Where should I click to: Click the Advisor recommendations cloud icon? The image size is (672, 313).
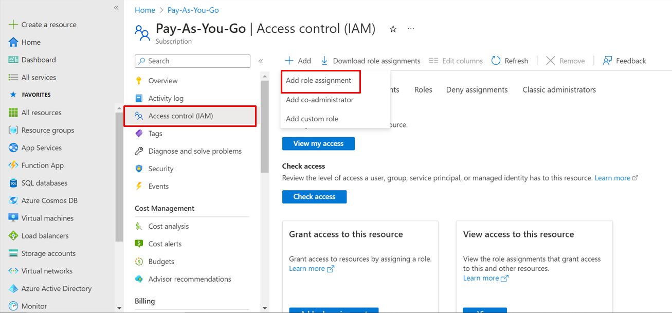[x=139, y=279]
